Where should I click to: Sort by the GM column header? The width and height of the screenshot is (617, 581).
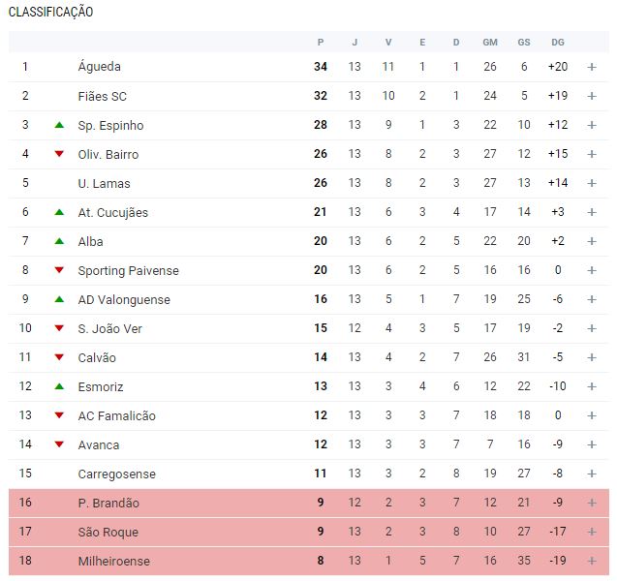click(x=490, y=42)
